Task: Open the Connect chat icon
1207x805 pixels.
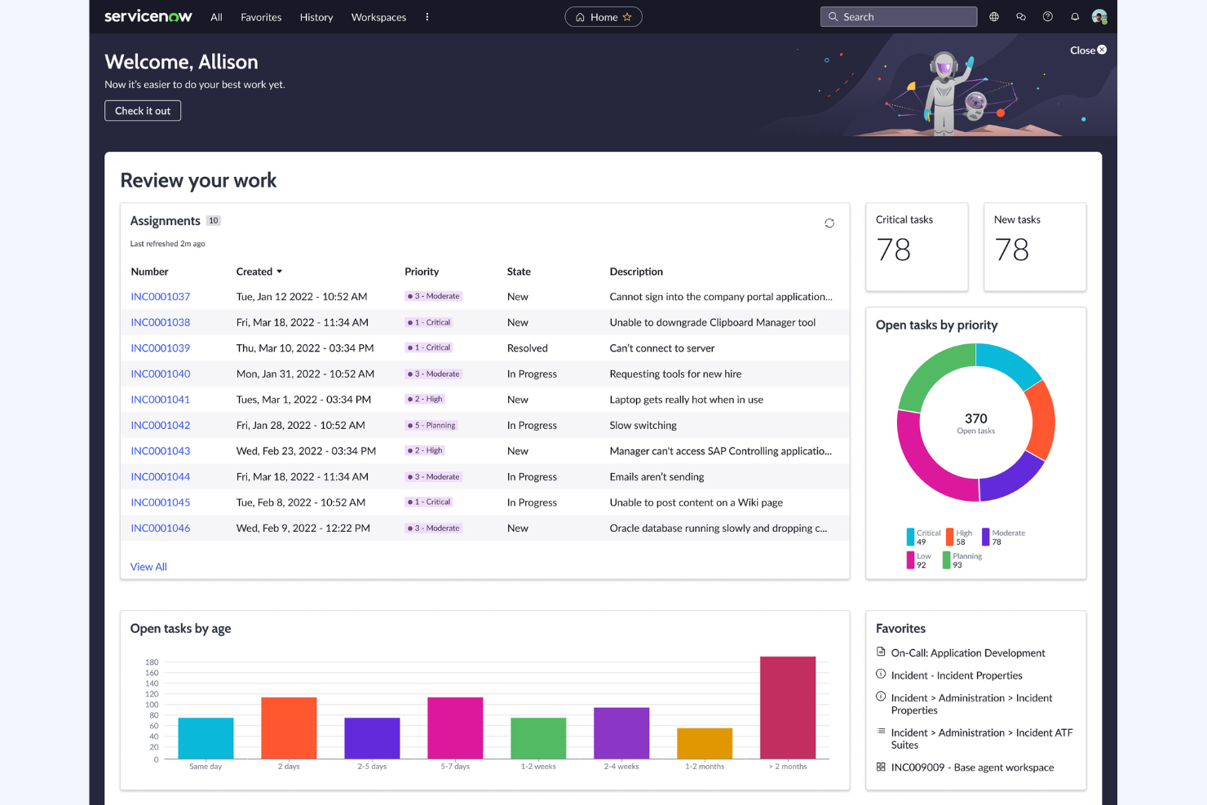Action: 1021,16
